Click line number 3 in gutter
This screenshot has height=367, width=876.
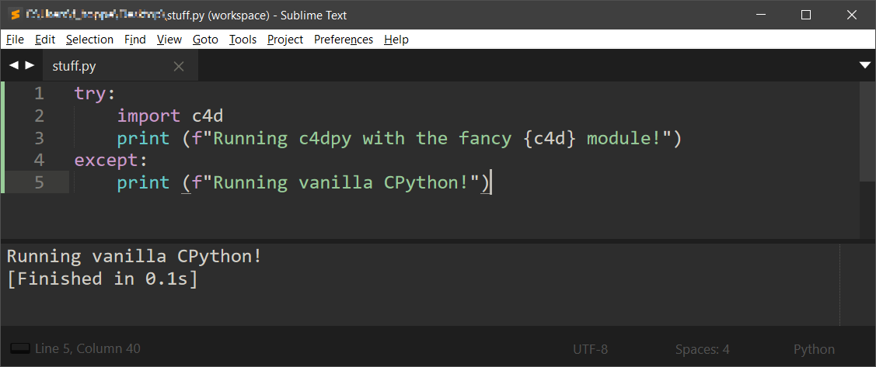(x=39, y=138)
